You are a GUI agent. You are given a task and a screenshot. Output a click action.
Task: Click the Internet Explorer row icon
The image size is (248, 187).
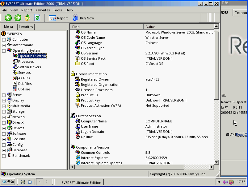[78, 157]
